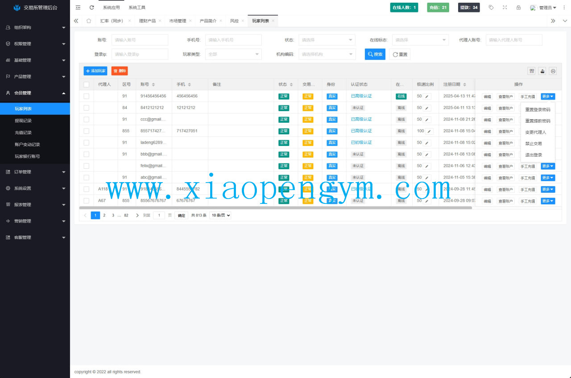Viewport: 571px width, 378px height.
Task: Click the 添加玩家 button
Action: point(95,71)
